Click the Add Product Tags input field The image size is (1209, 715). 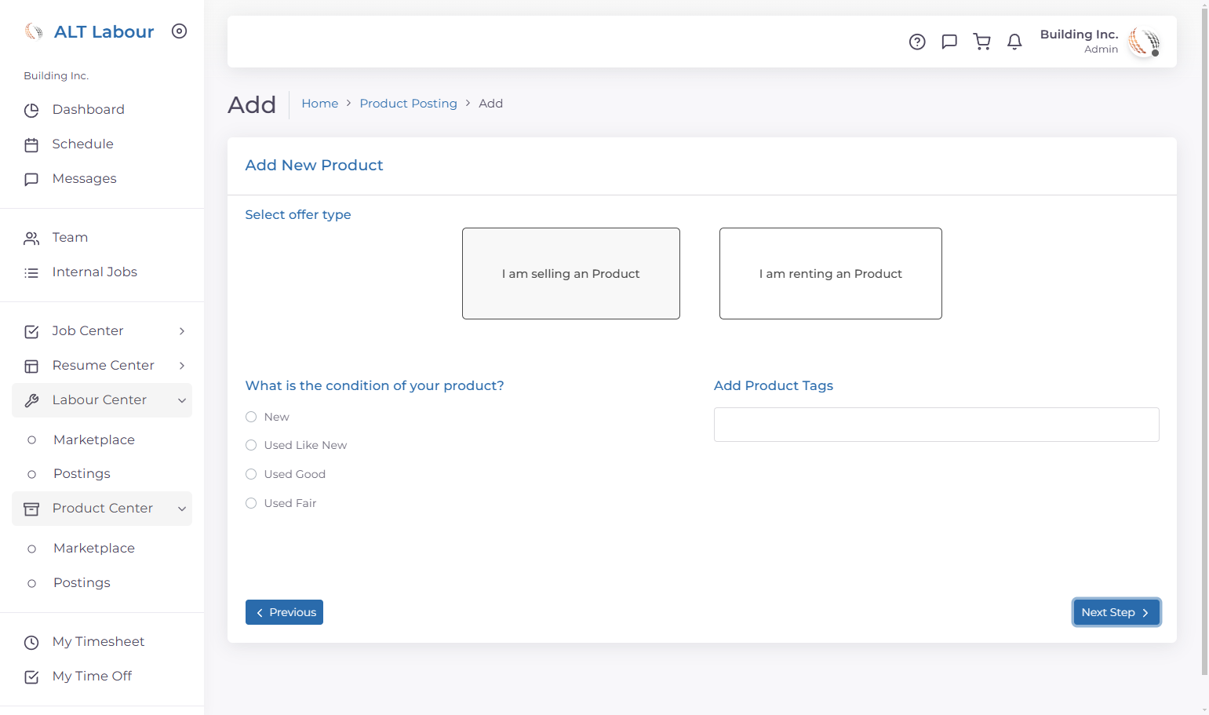pos(937,425)
